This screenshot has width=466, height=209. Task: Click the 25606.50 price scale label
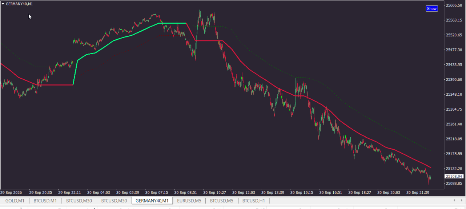coord(454,5)
